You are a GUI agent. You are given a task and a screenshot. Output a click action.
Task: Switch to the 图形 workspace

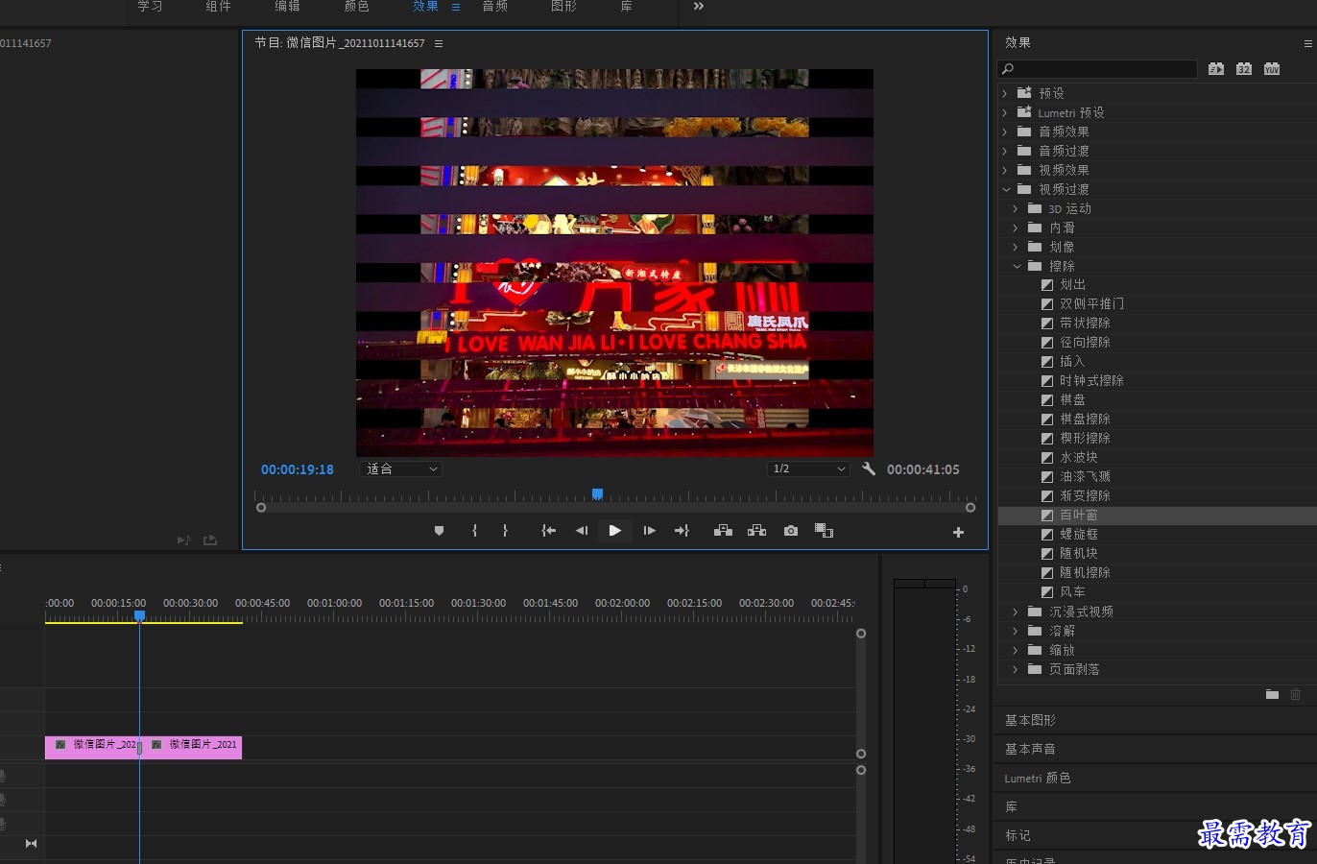pos(564,6)
